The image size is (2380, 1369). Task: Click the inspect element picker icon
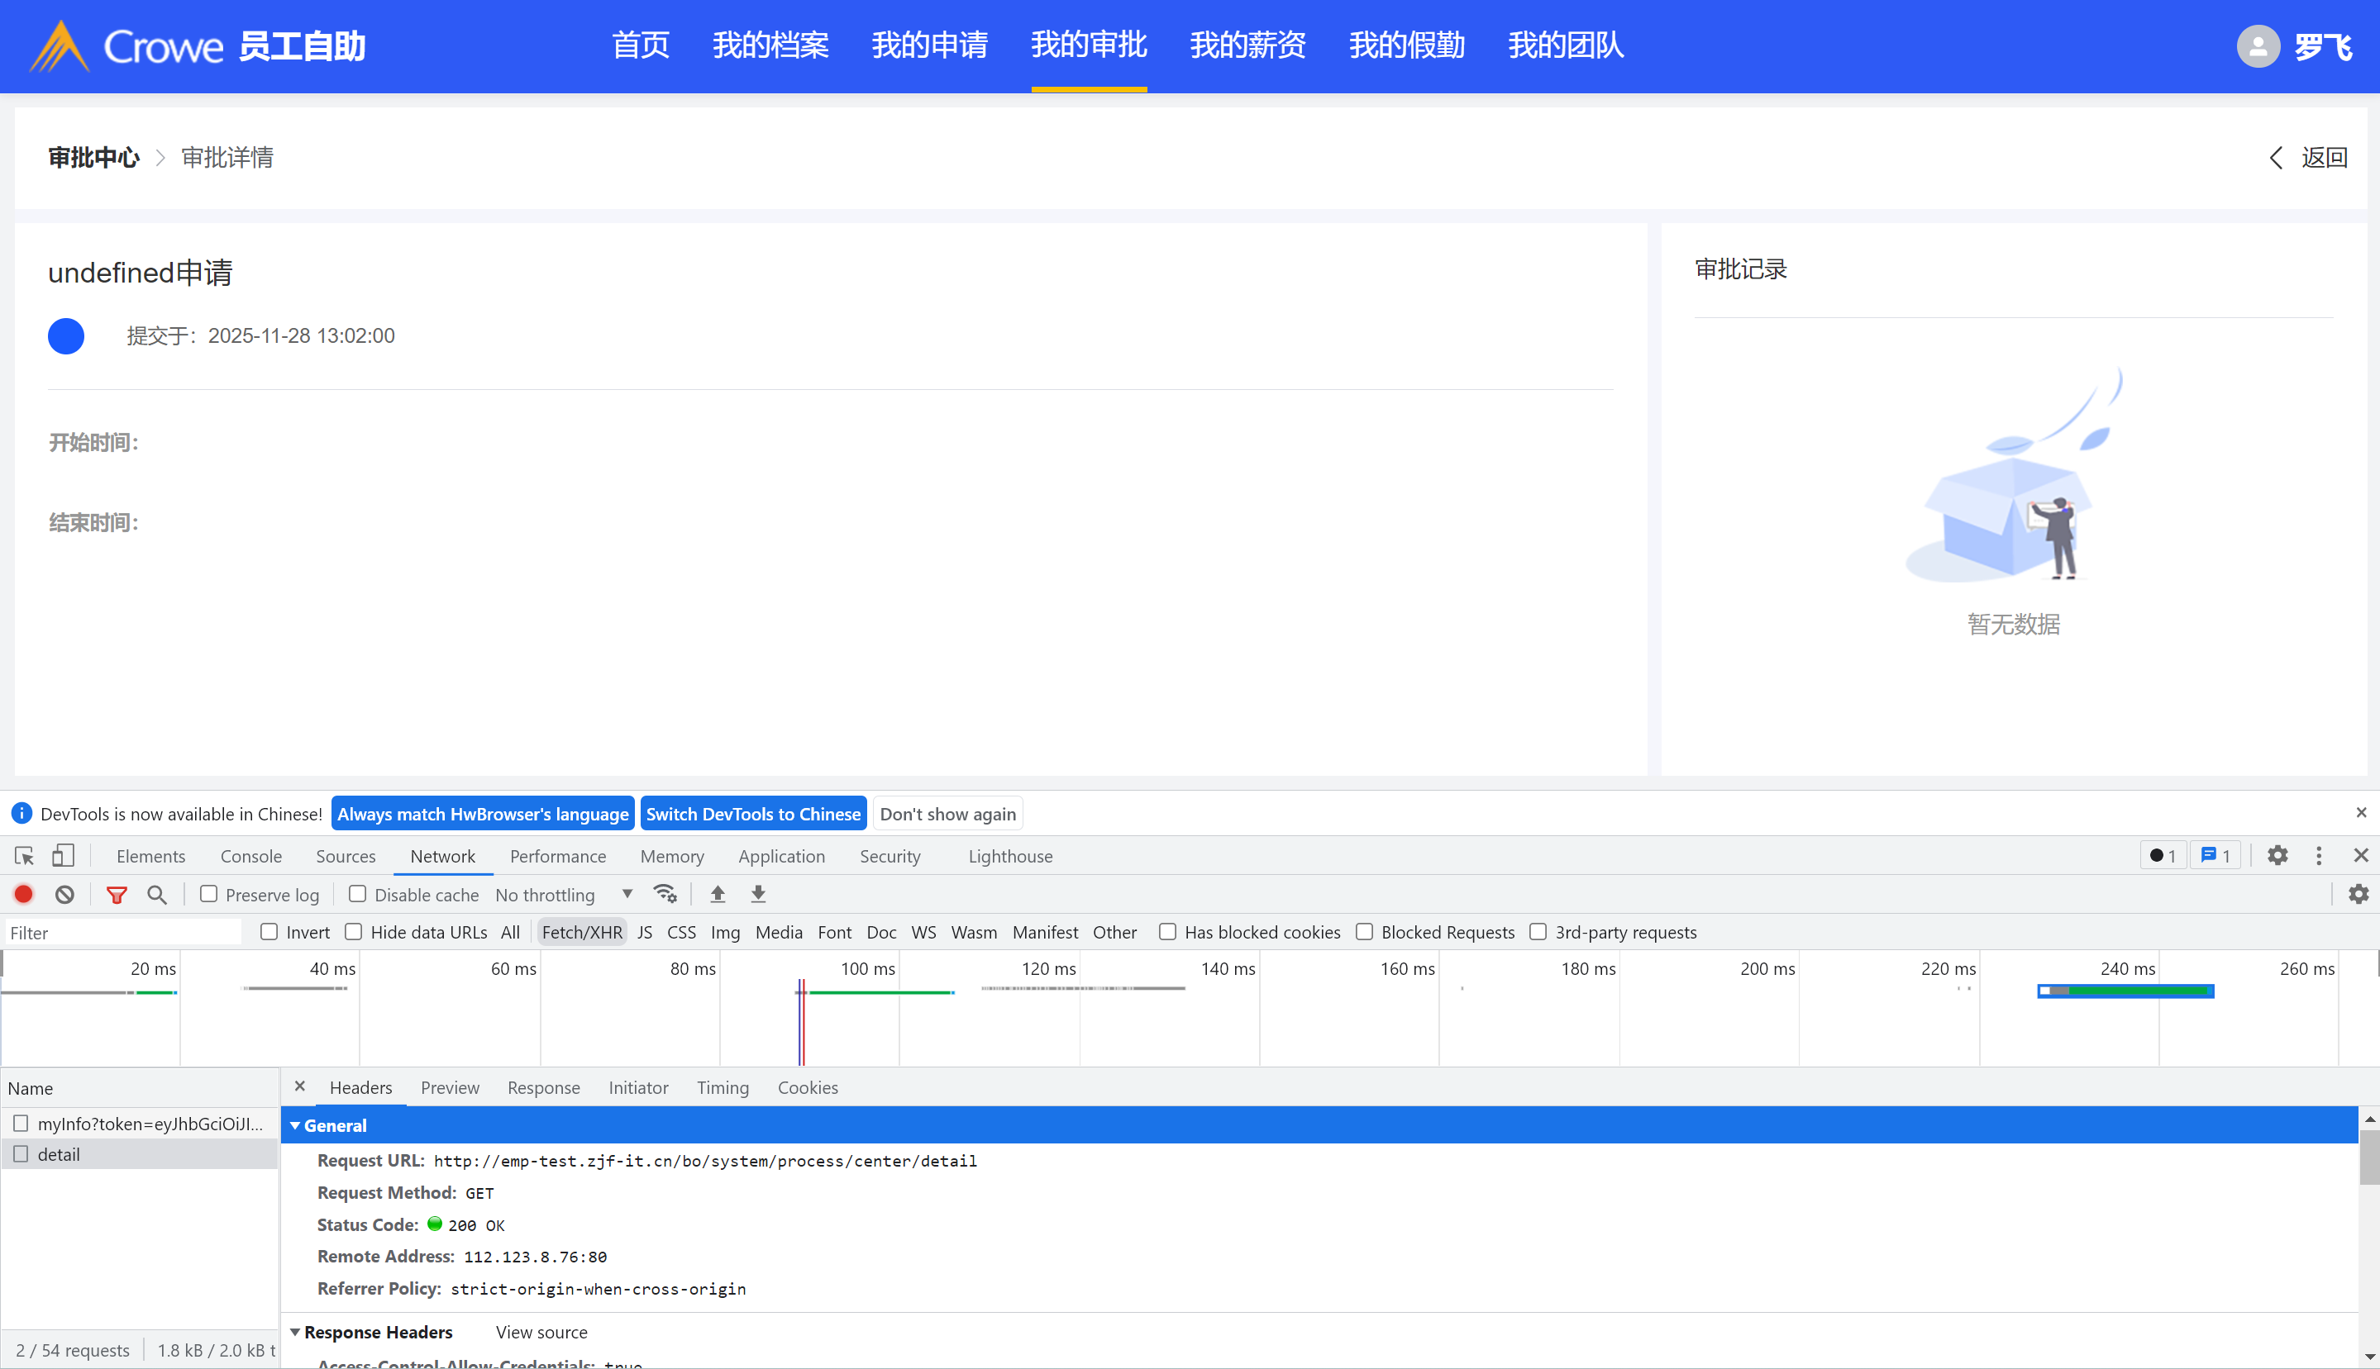25,856
